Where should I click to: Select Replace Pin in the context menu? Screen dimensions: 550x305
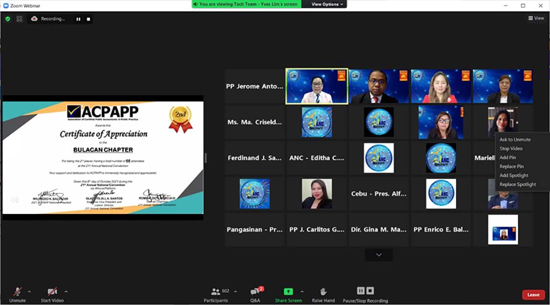[x=511, y=167]
